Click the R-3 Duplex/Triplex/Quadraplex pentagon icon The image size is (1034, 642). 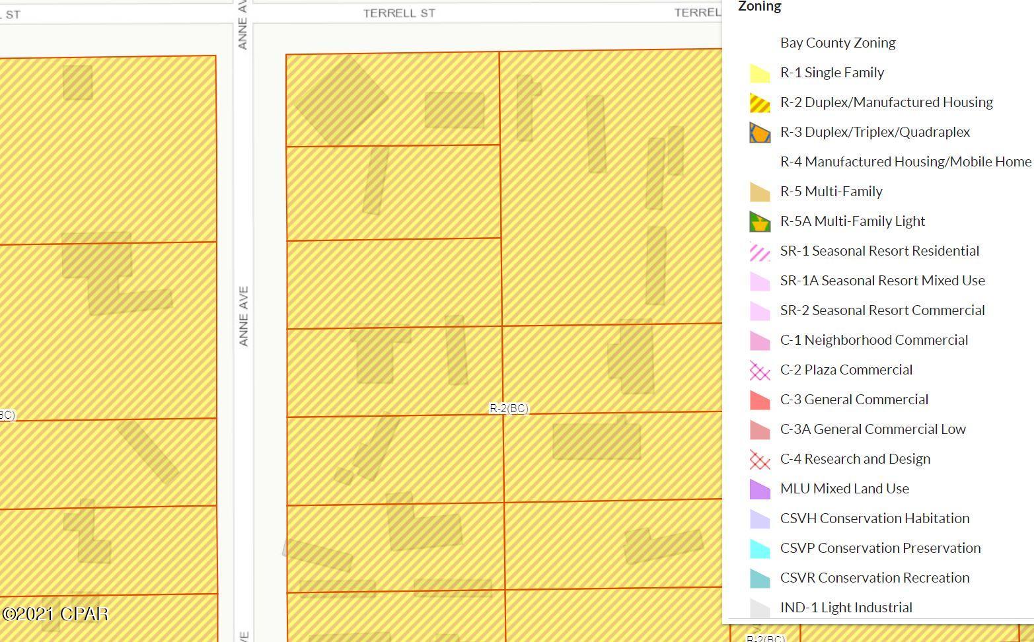click(760, 133)
